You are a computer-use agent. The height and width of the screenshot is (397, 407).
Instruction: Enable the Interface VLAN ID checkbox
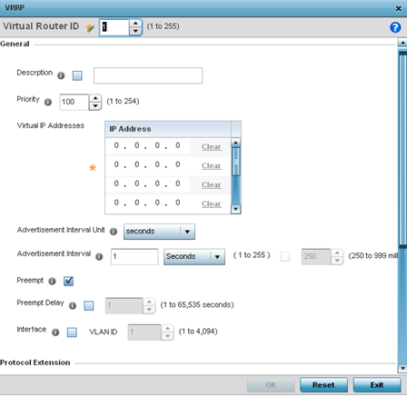(x=72, y=332)
